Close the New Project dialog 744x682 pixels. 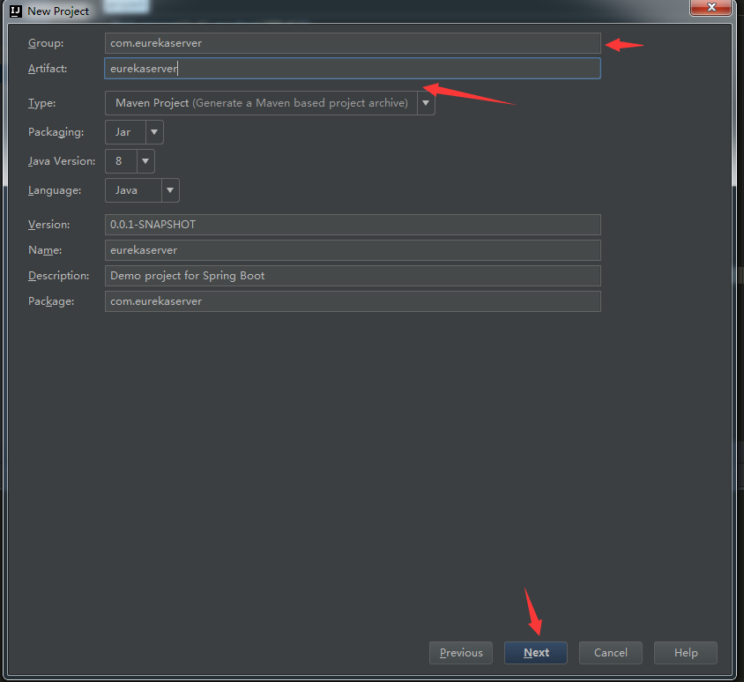711,7
